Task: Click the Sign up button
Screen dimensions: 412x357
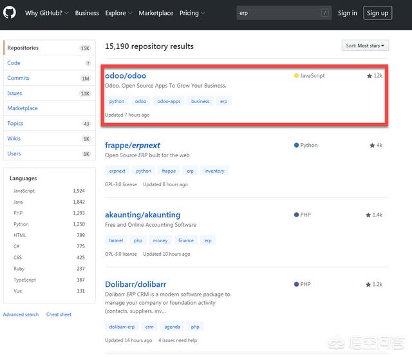Action: (378, 13)
